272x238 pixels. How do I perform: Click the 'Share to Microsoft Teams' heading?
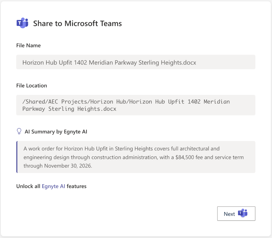(77, 23)
